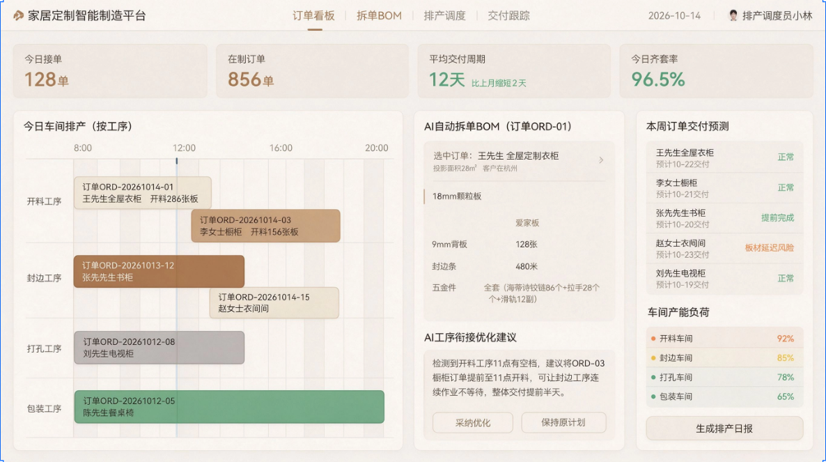Open forecast row 赵女士衣间间
The image size is (826, 462).
(725, 248)
